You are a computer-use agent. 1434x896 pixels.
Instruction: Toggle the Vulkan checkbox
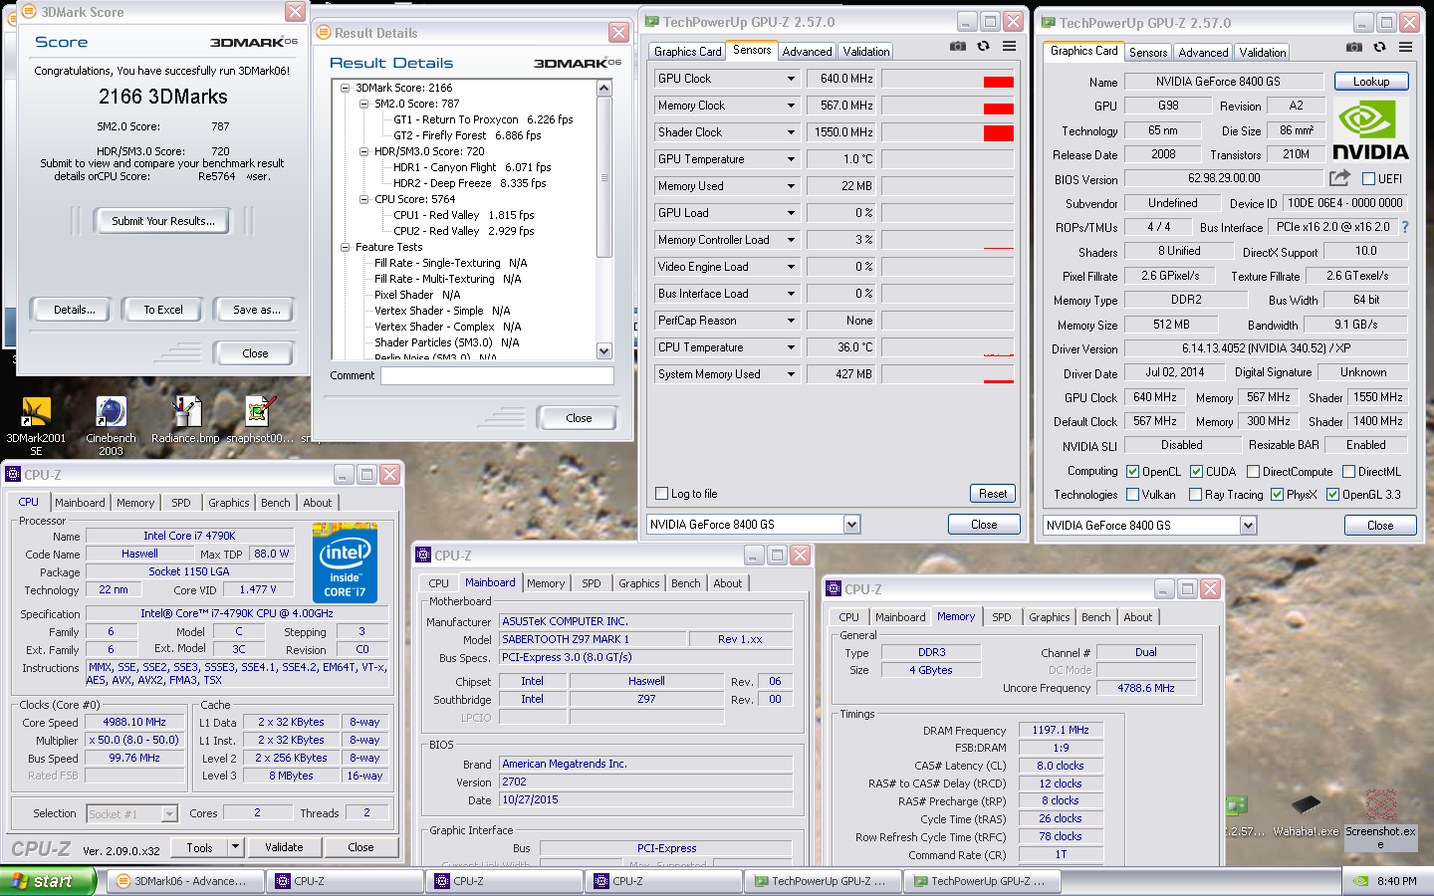[1132, 495]
